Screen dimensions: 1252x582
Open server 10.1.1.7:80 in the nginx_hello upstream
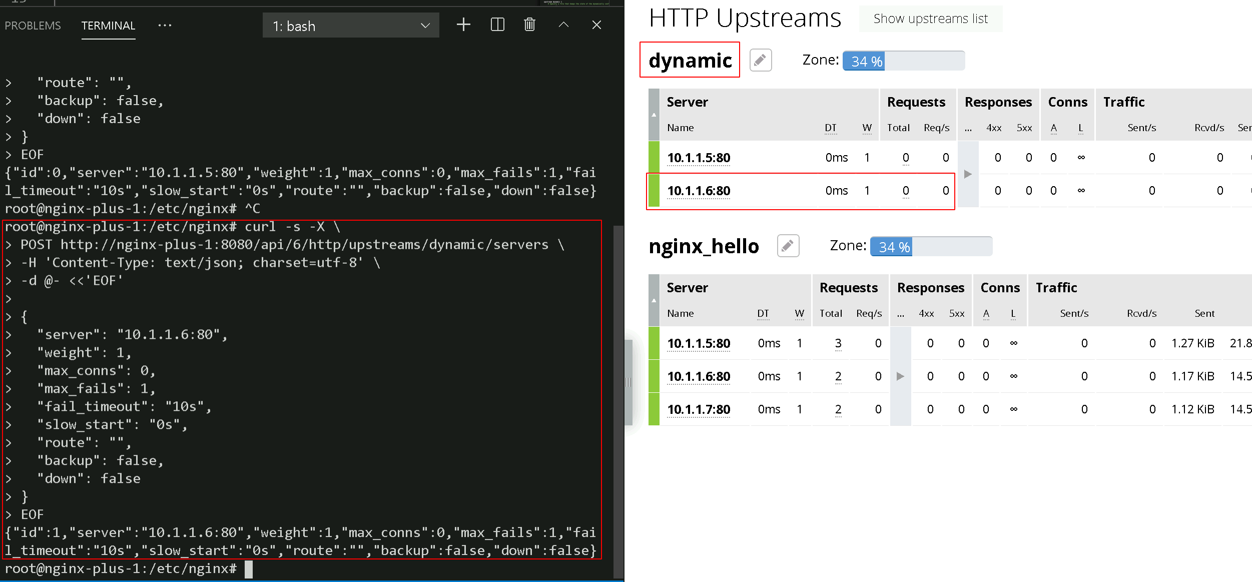coord(699,410)
